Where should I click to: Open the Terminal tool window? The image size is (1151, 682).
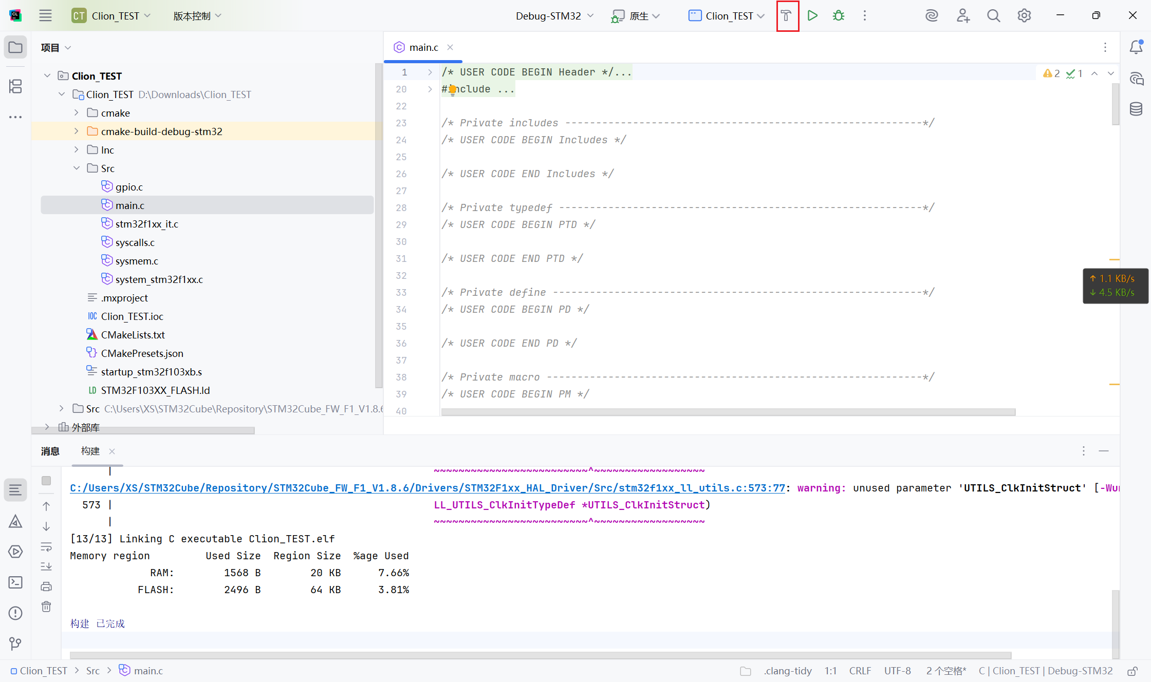(x=15, y=582)
